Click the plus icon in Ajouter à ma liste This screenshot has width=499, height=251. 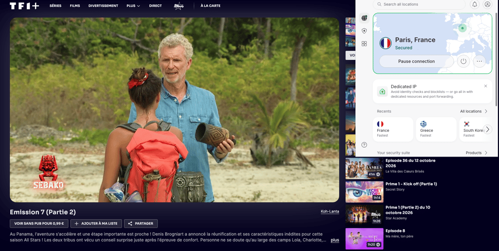pos(77,224)
